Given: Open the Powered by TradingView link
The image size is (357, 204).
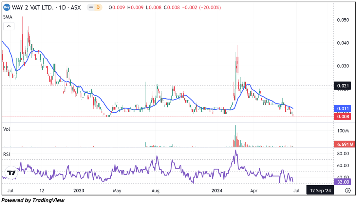Looking at the screenshot, I should pos(33,200).
